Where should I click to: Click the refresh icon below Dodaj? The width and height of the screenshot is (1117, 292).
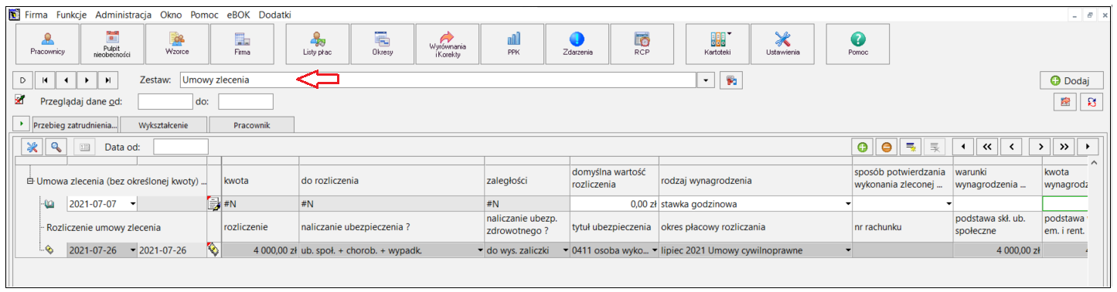[x=1092, y=102]
